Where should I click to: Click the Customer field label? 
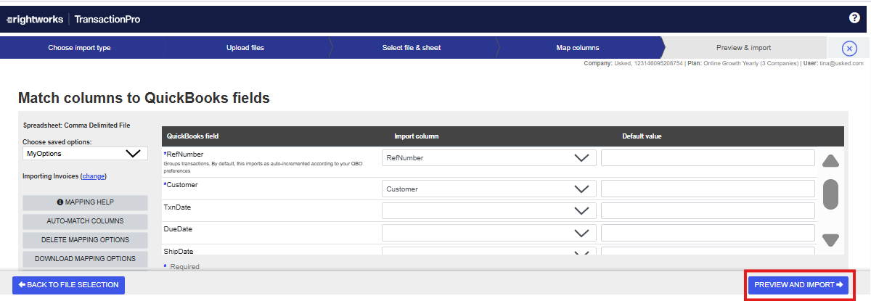point(181,185)
